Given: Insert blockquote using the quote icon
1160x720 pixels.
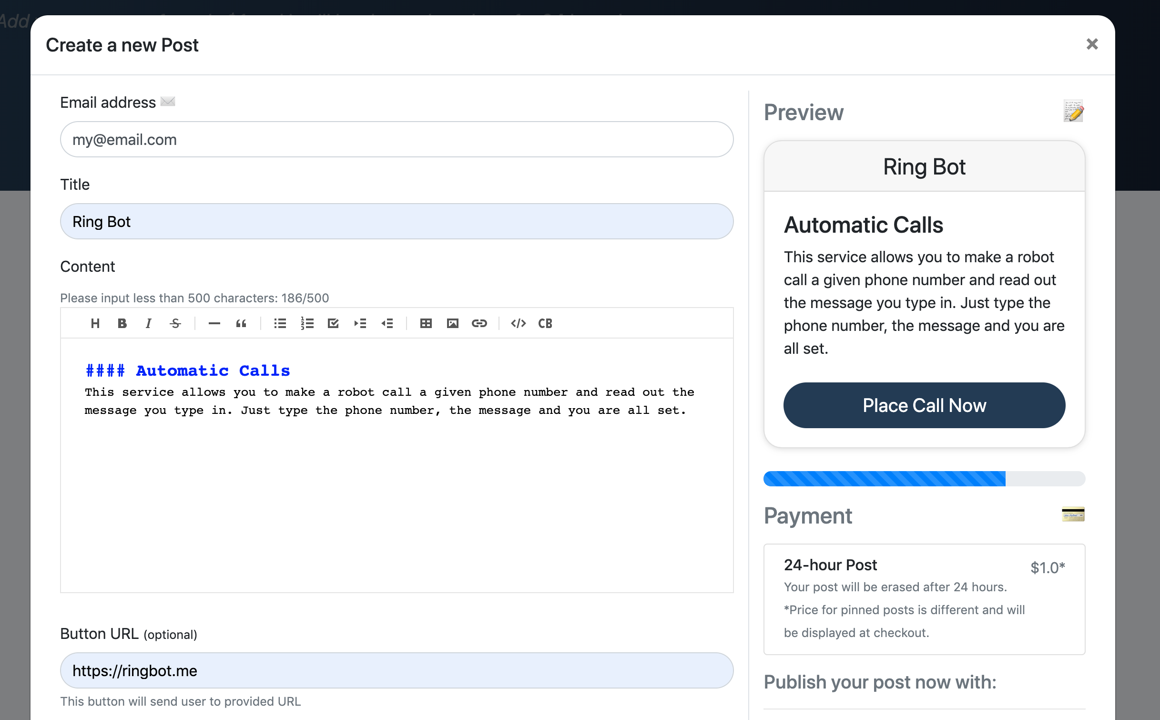Looking at the screenshot, I should coord(241,323).
